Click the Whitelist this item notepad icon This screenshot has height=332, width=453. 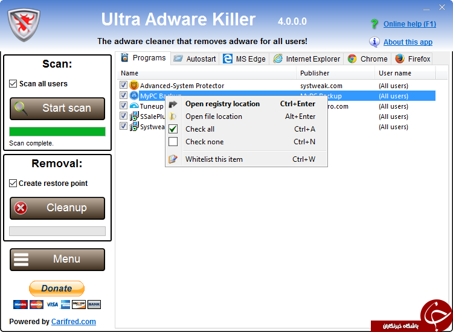click(x=173, y=159)
